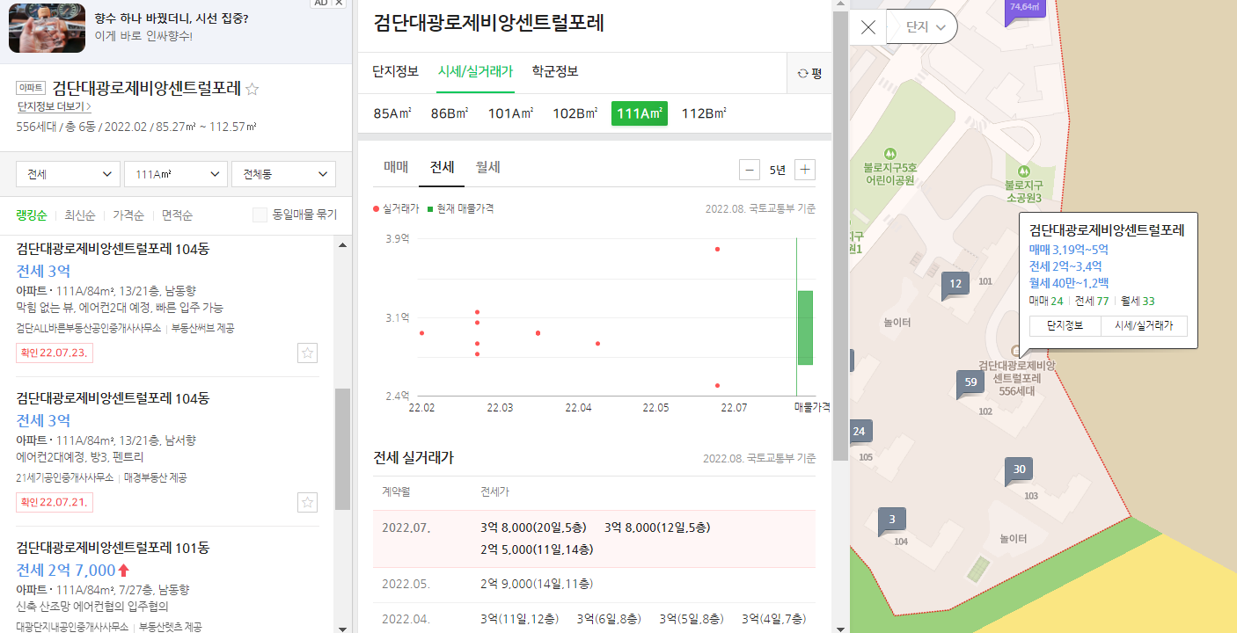The height and width of the screenshot is (633, 1237).
Task: Click the green 현재 매물가격 bar in chart
Action: coord(805,327)
